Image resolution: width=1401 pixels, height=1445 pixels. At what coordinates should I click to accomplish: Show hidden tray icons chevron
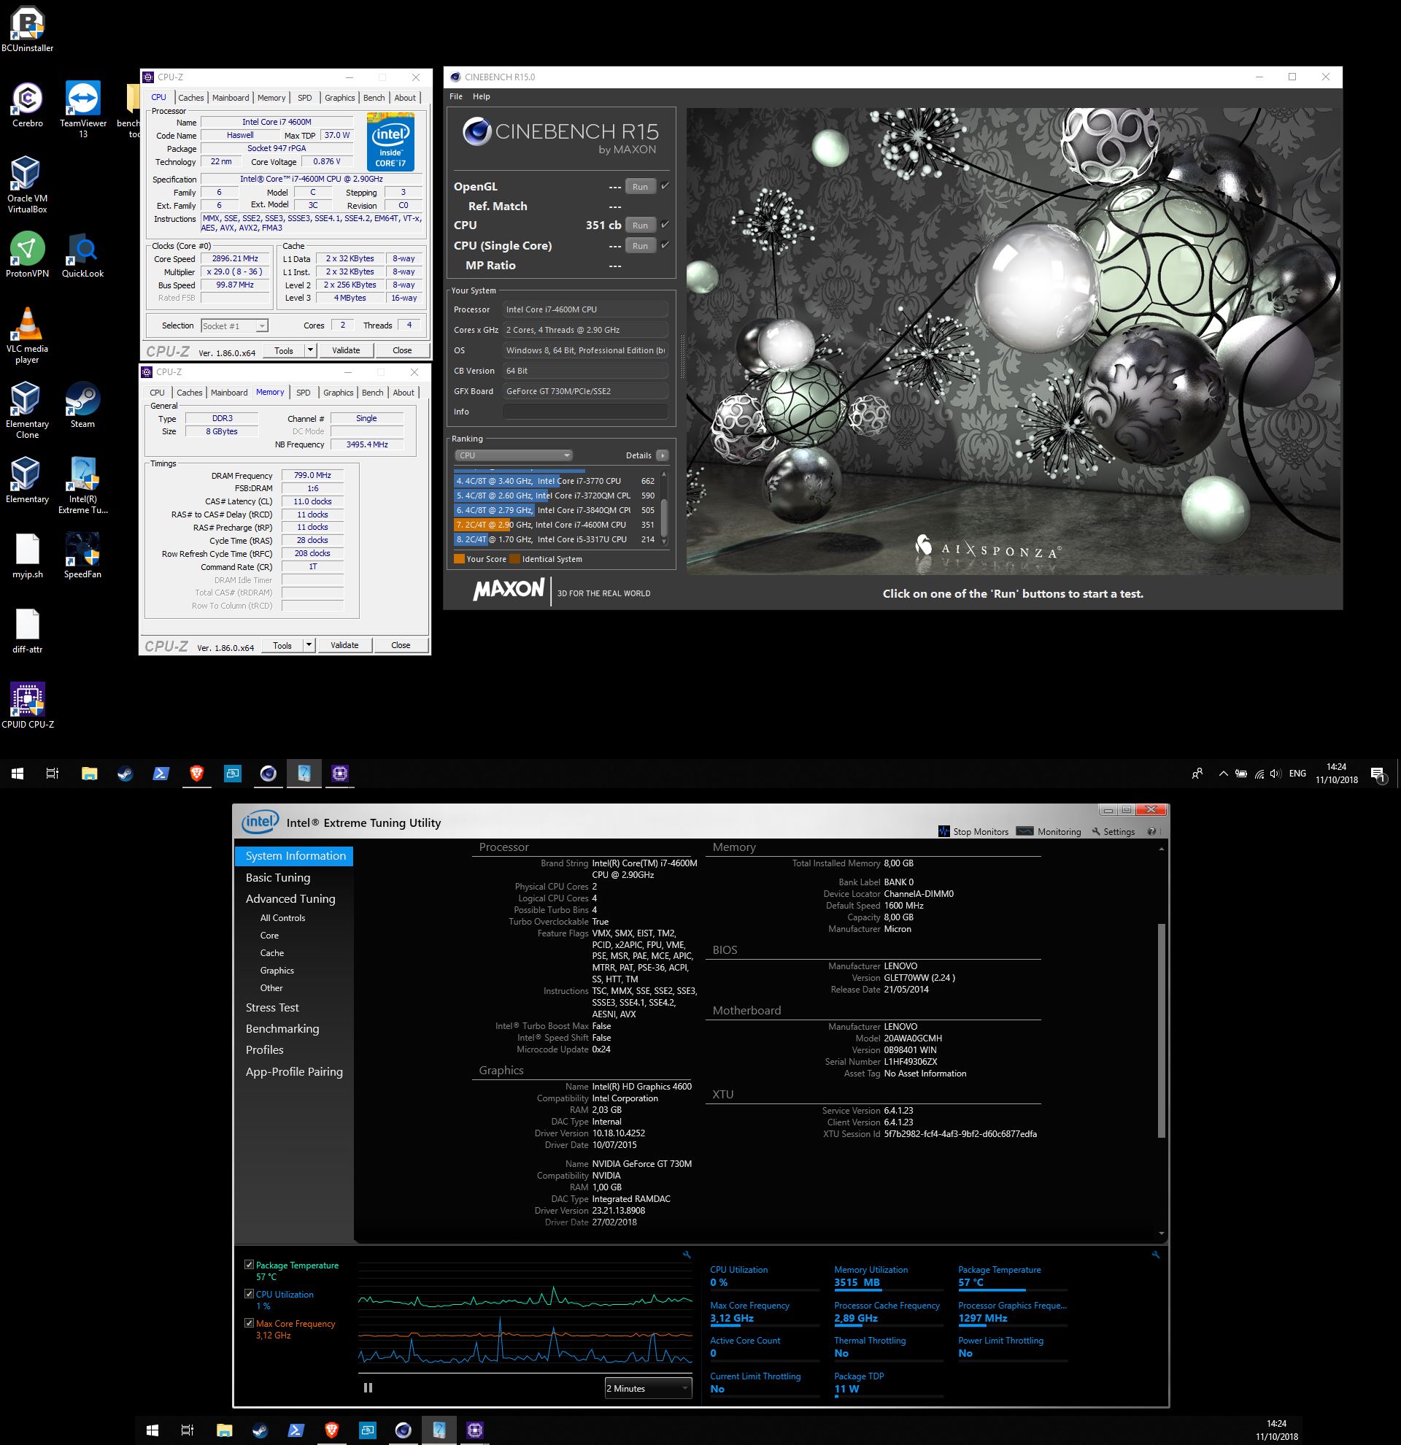point(1224,774)
